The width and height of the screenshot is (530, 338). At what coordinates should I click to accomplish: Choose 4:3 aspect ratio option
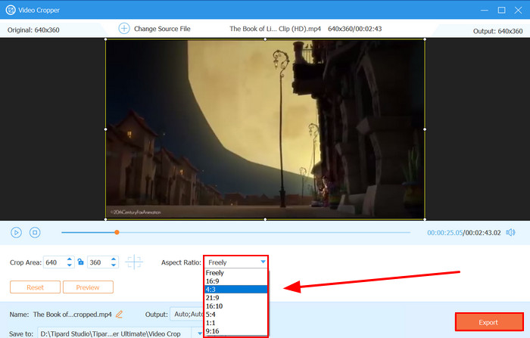coord(236,290)
